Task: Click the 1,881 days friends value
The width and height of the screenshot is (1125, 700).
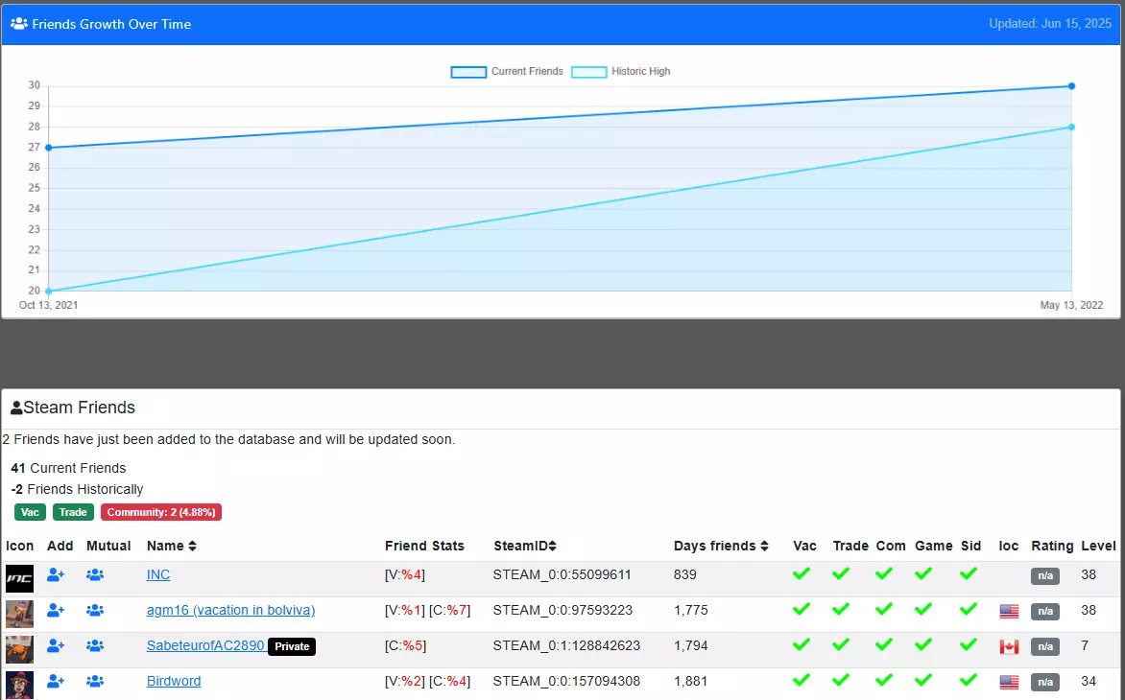Action: coord(691,681)
